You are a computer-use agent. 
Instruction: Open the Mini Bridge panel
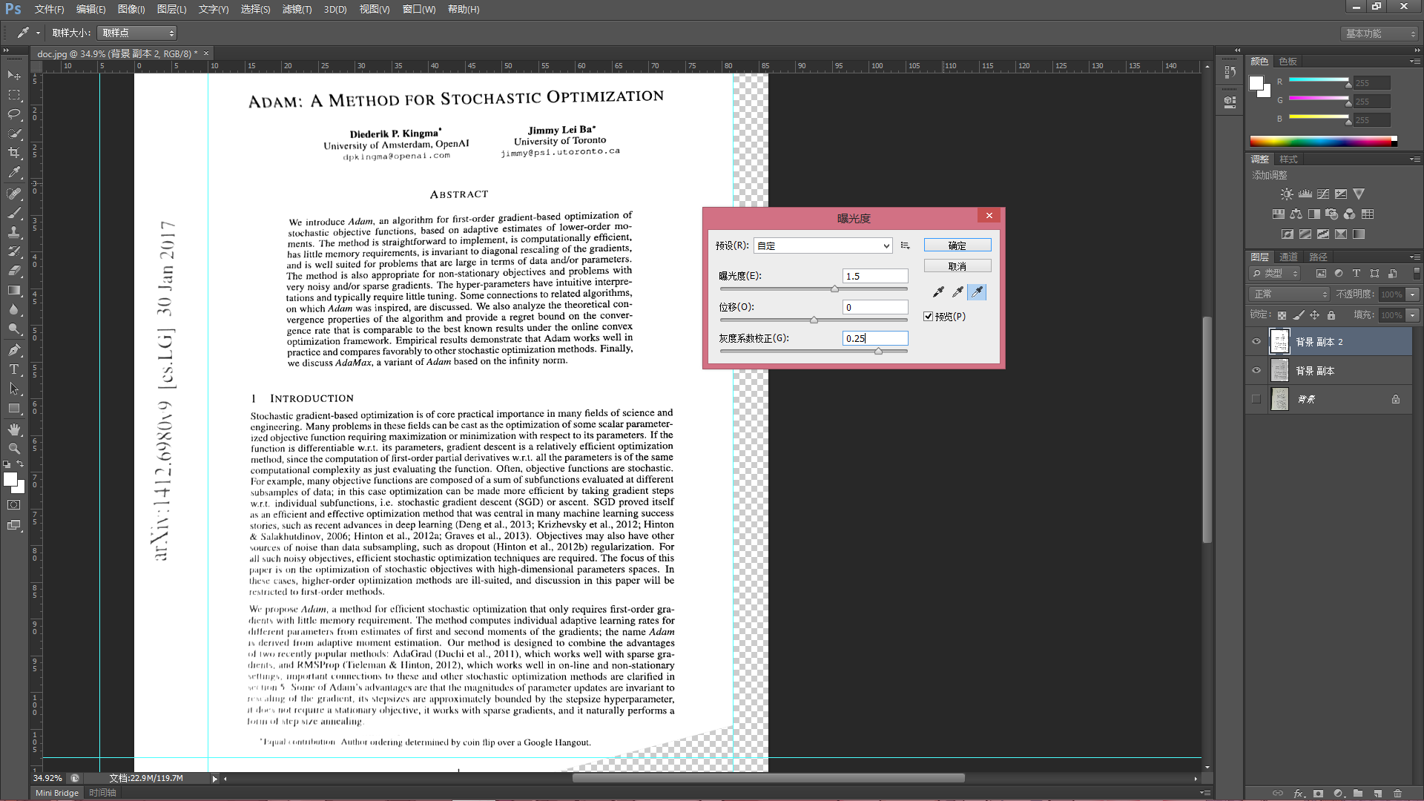pos(57,793)
